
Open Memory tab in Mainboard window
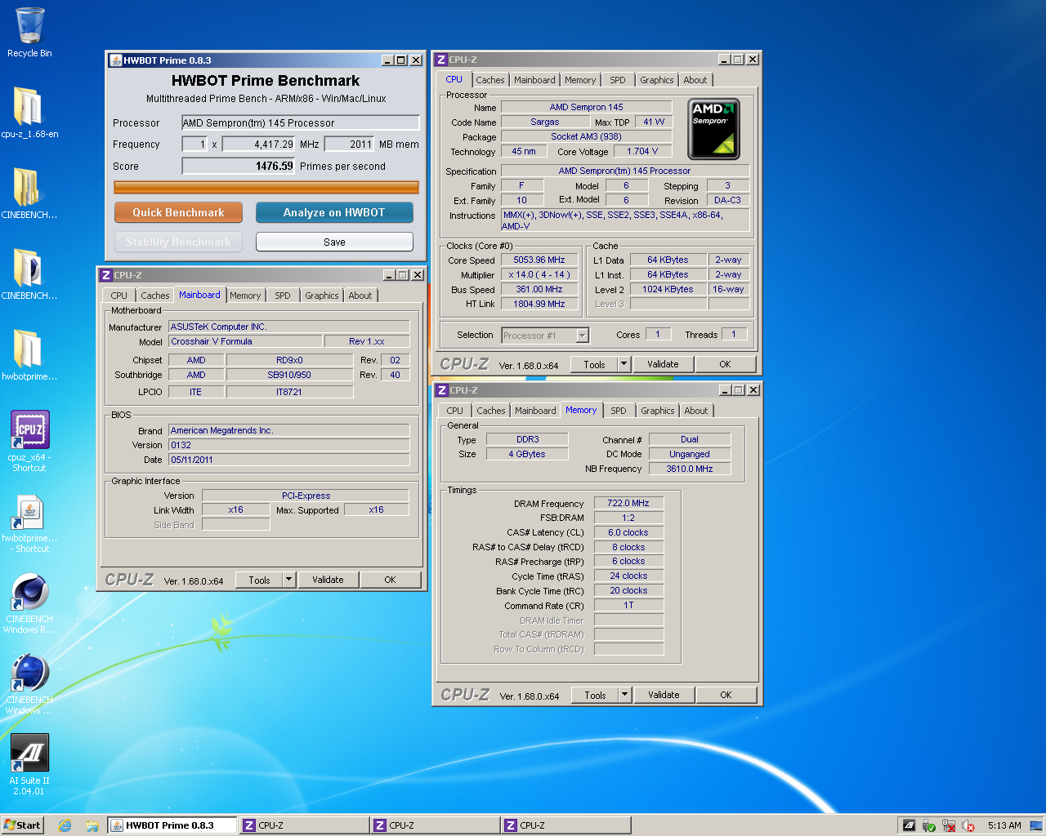(x=245, y=296)
